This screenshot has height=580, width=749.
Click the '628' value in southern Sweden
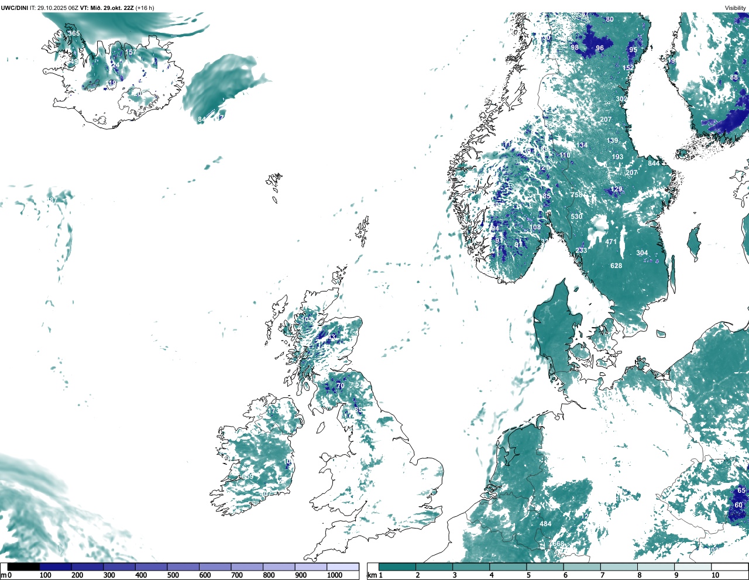pyautogui.click(x=616, y=266)
